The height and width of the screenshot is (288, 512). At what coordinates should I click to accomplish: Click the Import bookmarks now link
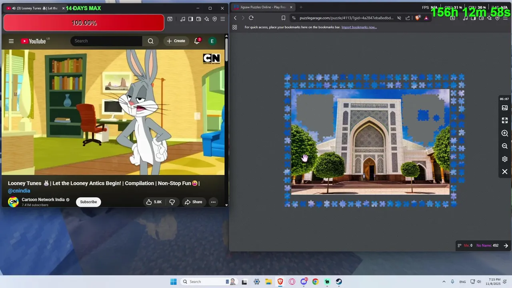pos(359,27)
